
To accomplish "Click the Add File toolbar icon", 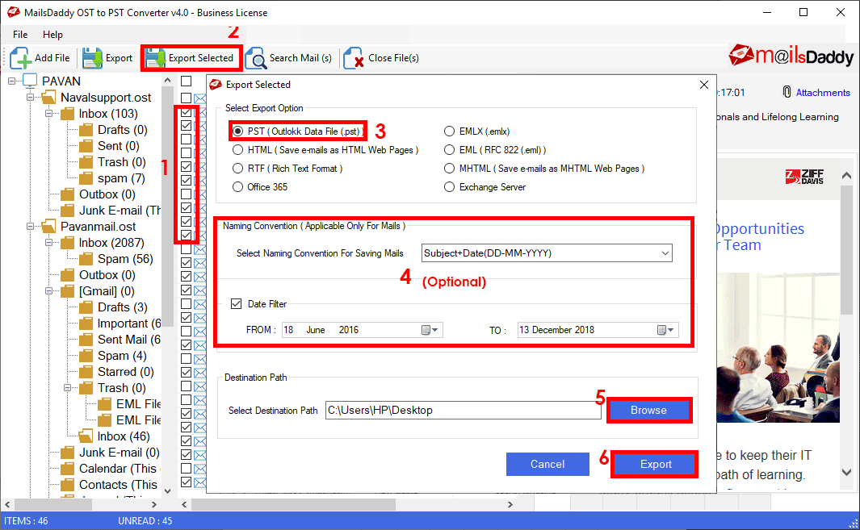I will coord(21,58).
